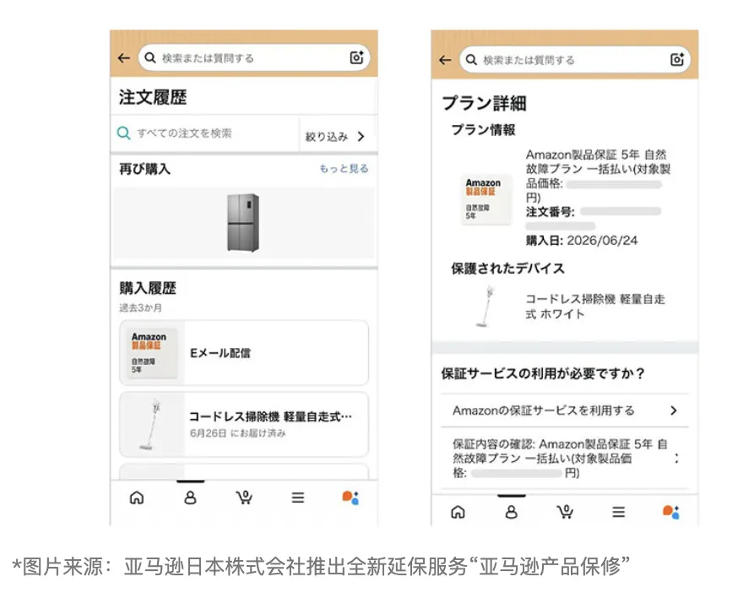Screen dimensions: 738x593
Task: Tap the プラン詳細 page heading
Action: pyautogui.click(x=485, y=103)
